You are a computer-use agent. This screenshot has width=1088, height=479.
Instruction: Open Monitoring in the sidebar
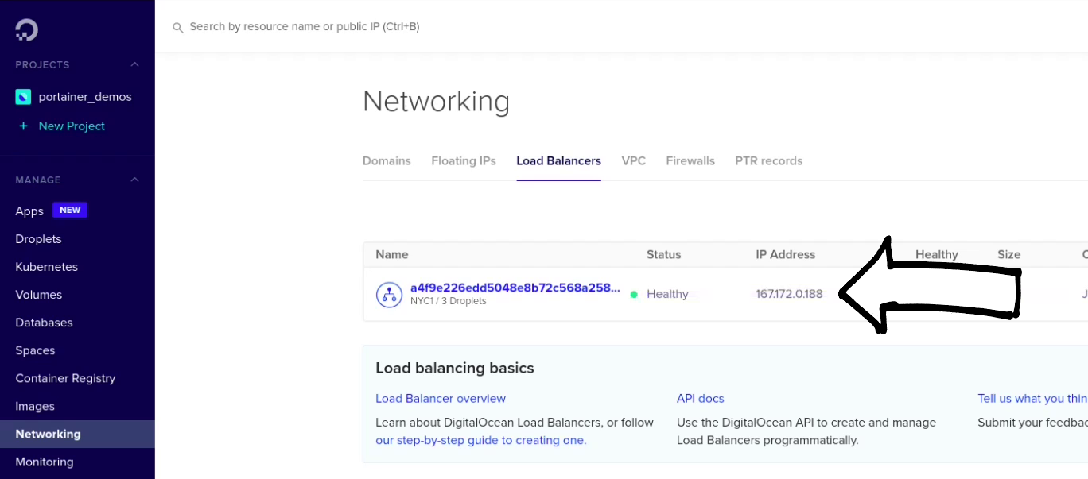[44, 462]
